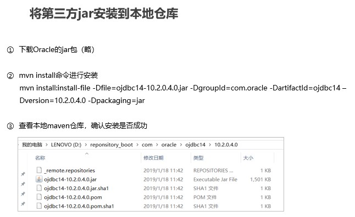Screen dimensions: 355x217
Task: Click the pin icon beside _remote.repositories
Action: (x=23, y=174)
